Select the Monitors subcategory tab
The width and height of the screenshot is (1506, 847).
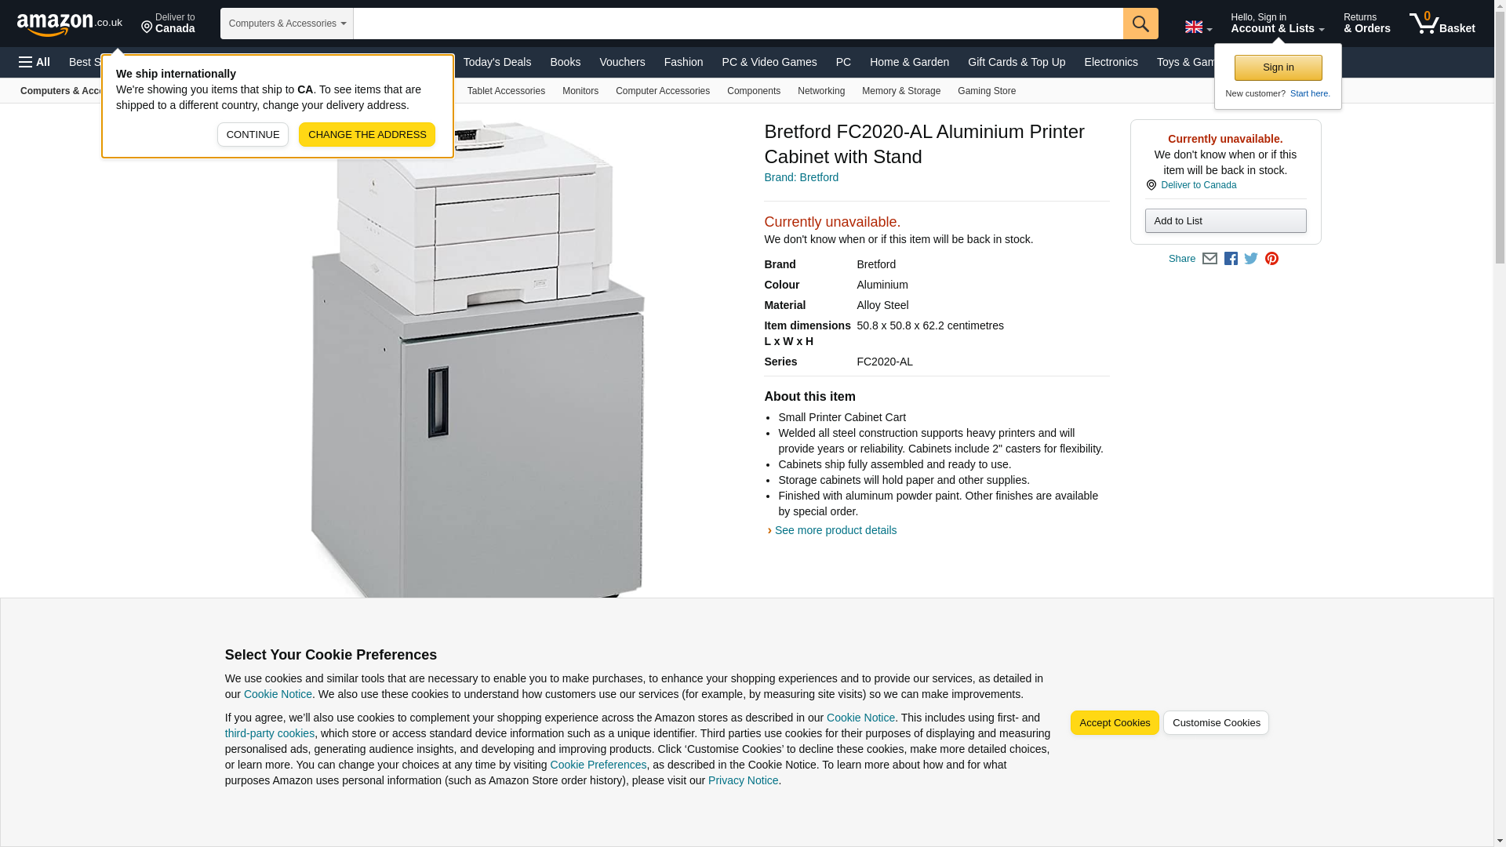click(x=580, y=91)
